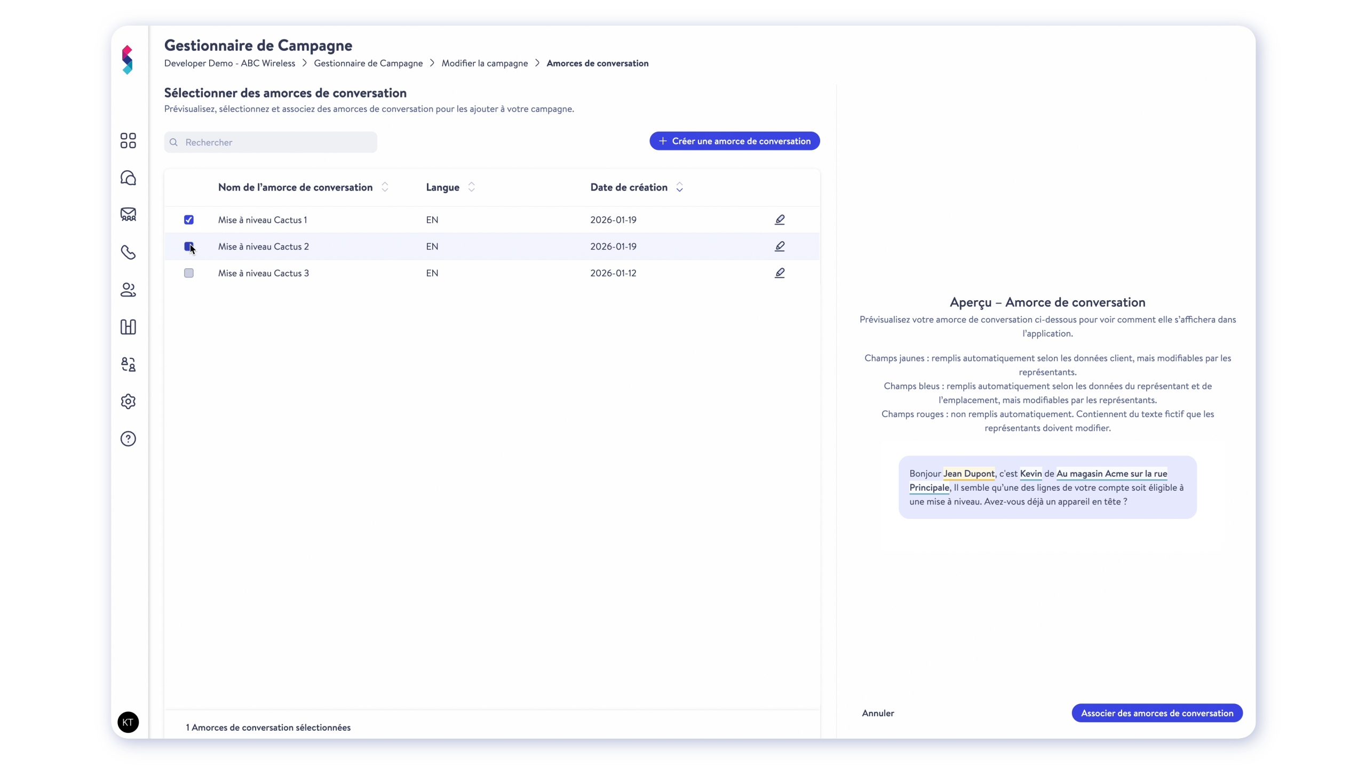This screenshot has width=1366, height=768.
Task: Open the help question mark icon
Action: point(128,439)
